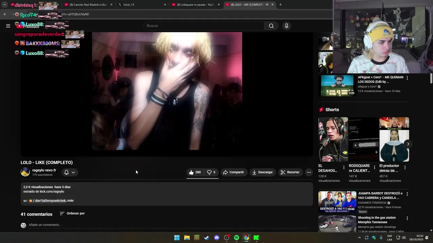
Task: Open notification center bell in tray
Action: click(x=427, y=238)
